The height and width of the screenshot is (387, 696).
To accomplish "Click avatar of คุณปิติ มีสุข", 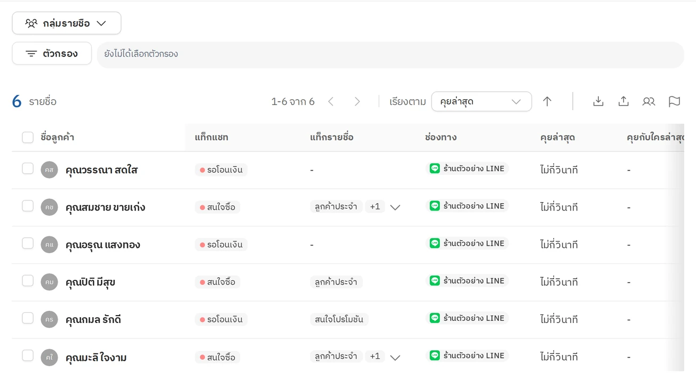I will 49,282.
